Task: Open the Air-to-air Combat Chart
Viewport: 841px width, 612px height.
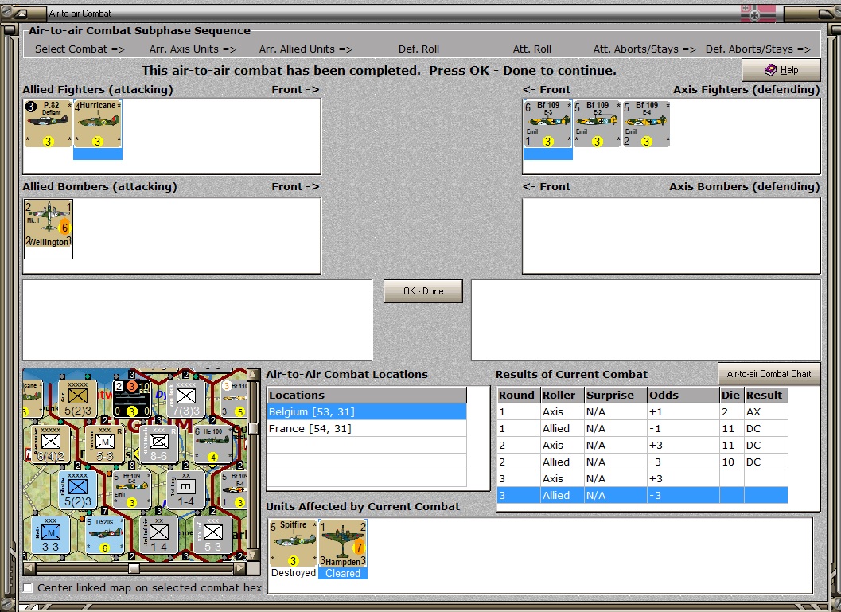Action: [769, 374]
